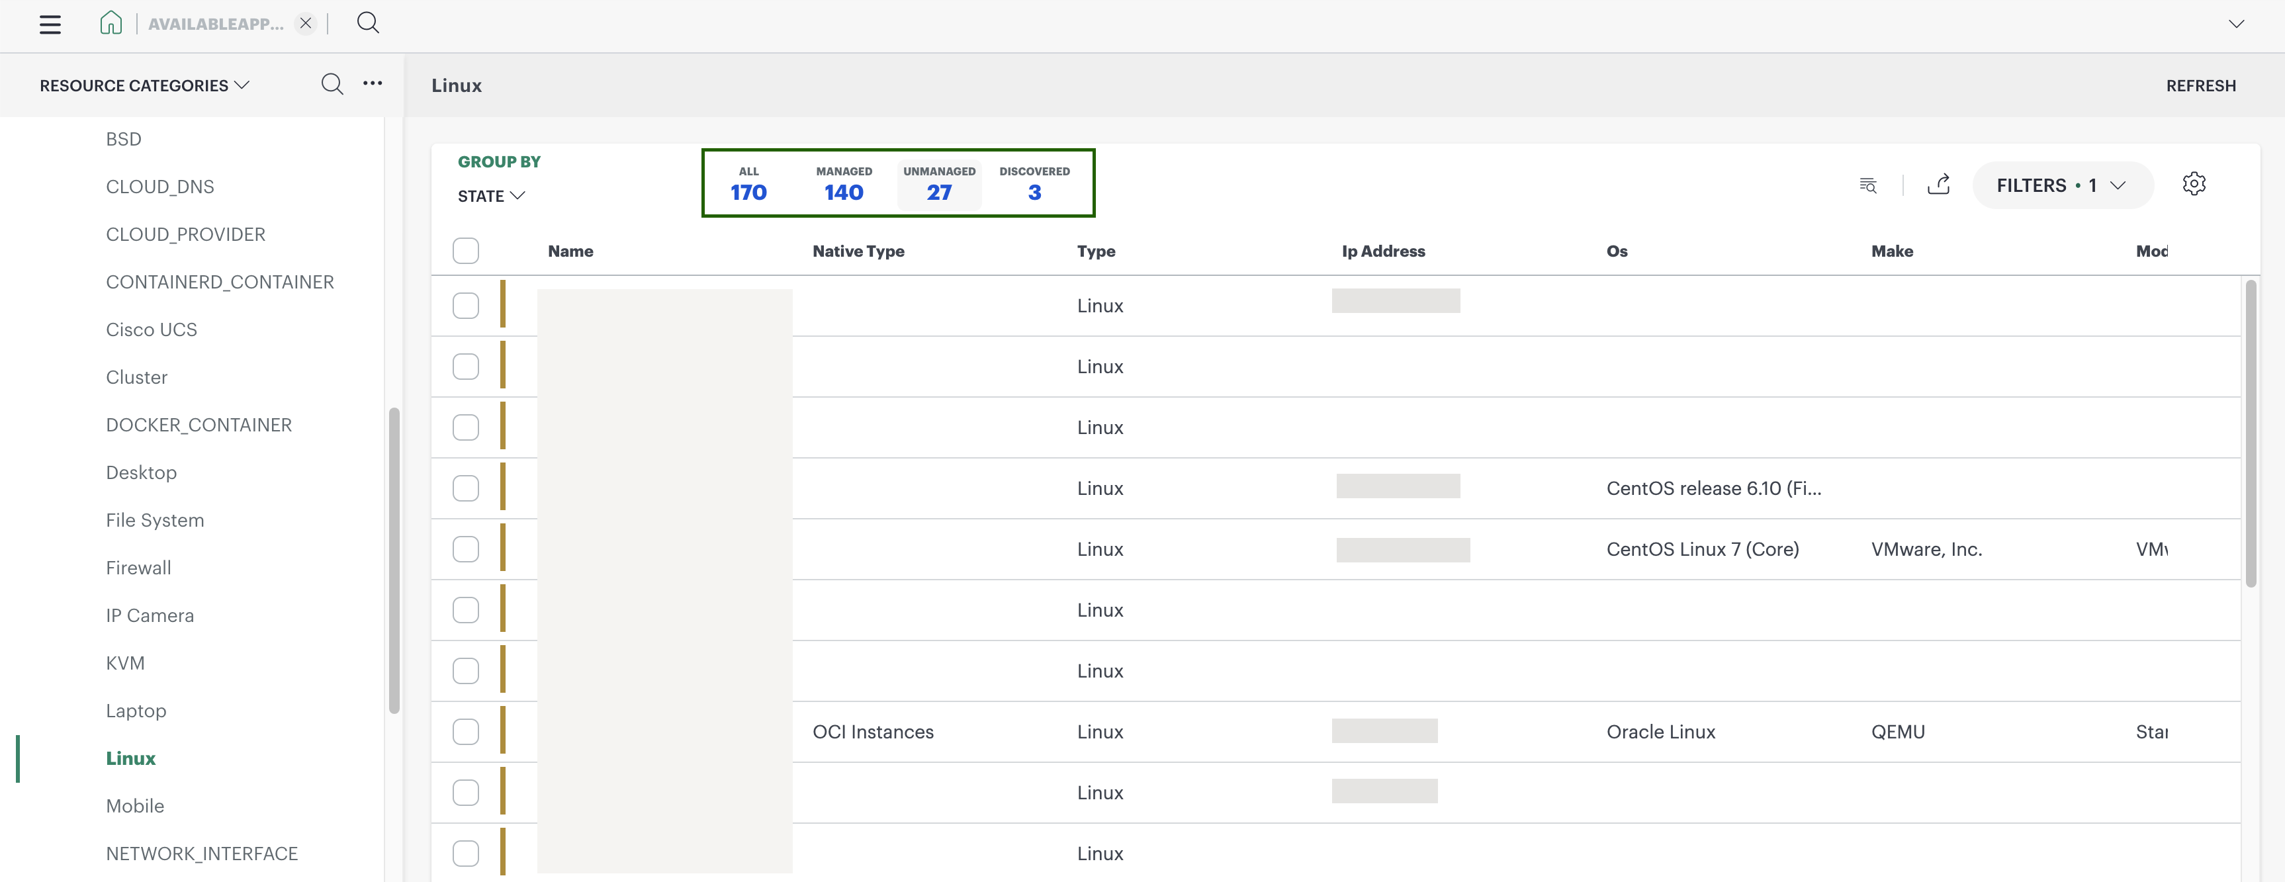Check the OCI Instances row checkbox

click(x=466, y=731)
